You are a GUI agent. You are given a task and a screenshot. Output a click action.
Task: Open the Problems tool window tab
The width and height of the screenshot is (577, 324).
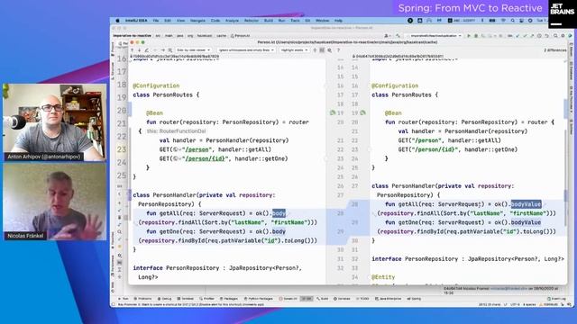(142, 299)
